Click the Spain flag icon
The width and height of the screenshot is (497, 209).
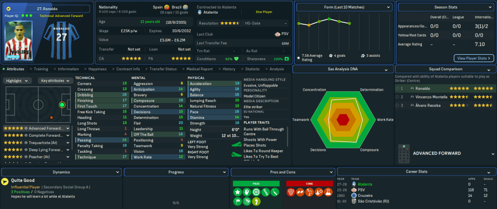[x=167, y=8]
